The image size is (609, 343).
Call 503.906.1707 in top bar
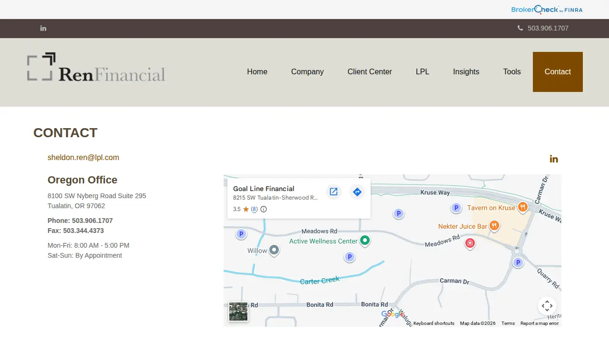[x=548, y=28]
